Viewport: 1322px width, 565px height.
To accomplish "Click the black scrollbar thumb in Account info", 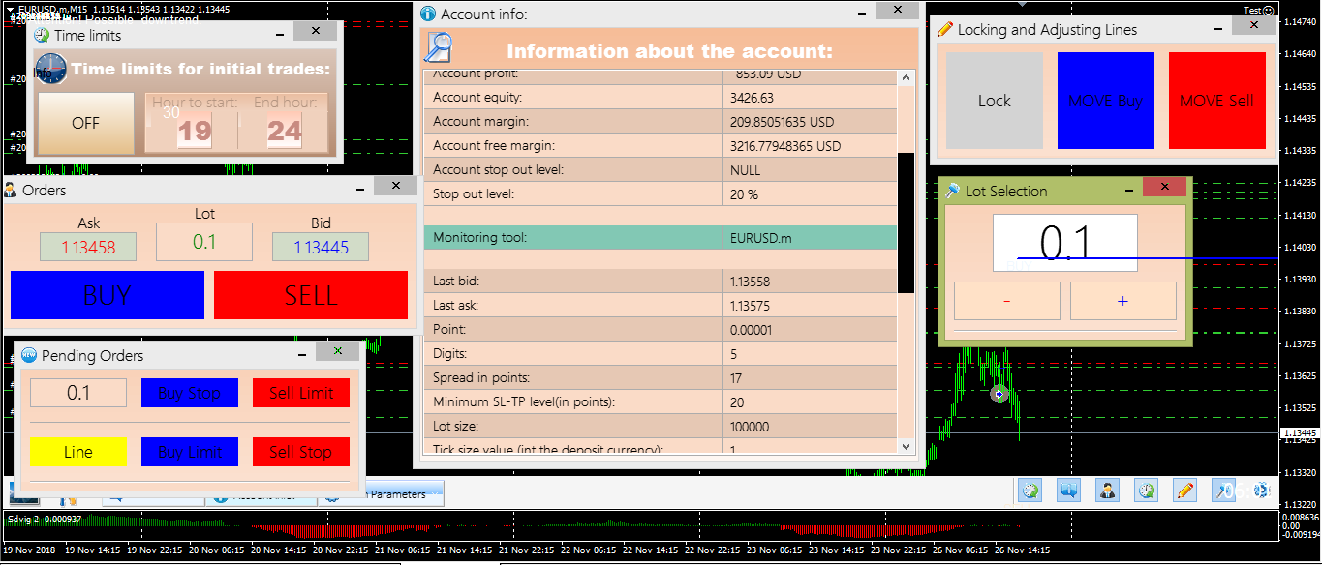I will pyautogui.click(x=907, y=223).
